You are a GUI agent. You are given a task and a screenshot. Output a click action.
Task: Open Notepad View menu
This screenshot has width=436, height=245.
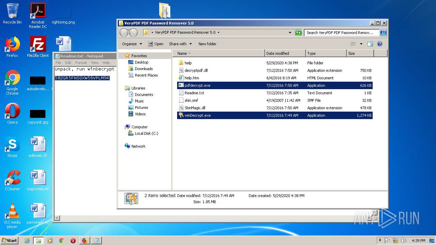[x=95, y=63]
